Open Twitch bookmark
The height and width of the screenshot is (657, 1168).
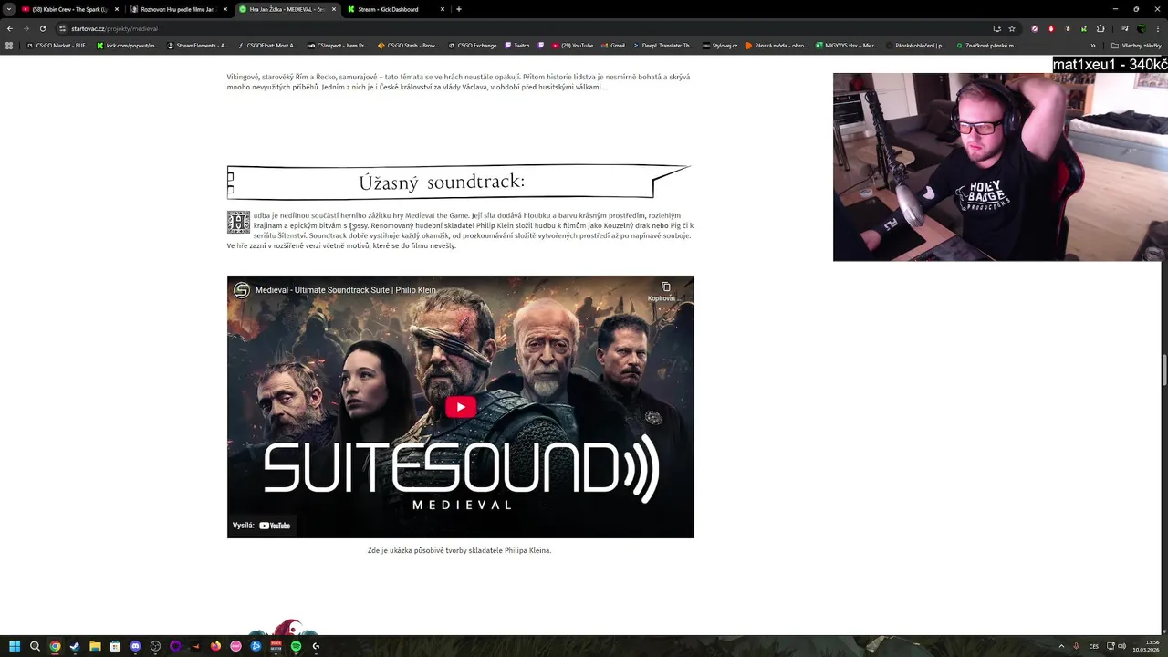(x=516, y=45)
